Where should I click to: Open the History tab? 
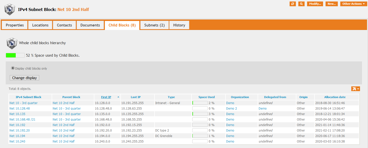point(179,25)
